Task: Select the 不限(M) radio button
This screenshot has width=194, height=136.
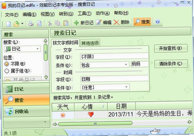Action: point(15,64)
